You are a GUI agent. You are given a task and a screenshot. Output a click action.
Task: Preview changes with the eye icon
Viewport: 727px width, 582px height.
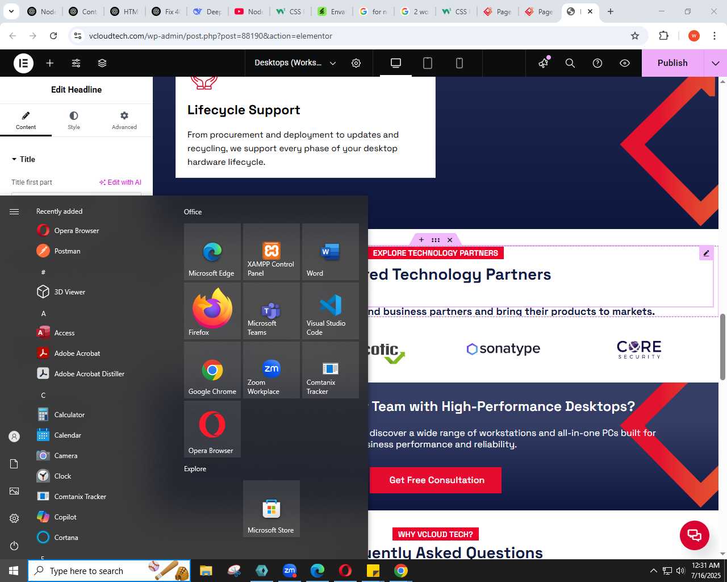point(625,63)
